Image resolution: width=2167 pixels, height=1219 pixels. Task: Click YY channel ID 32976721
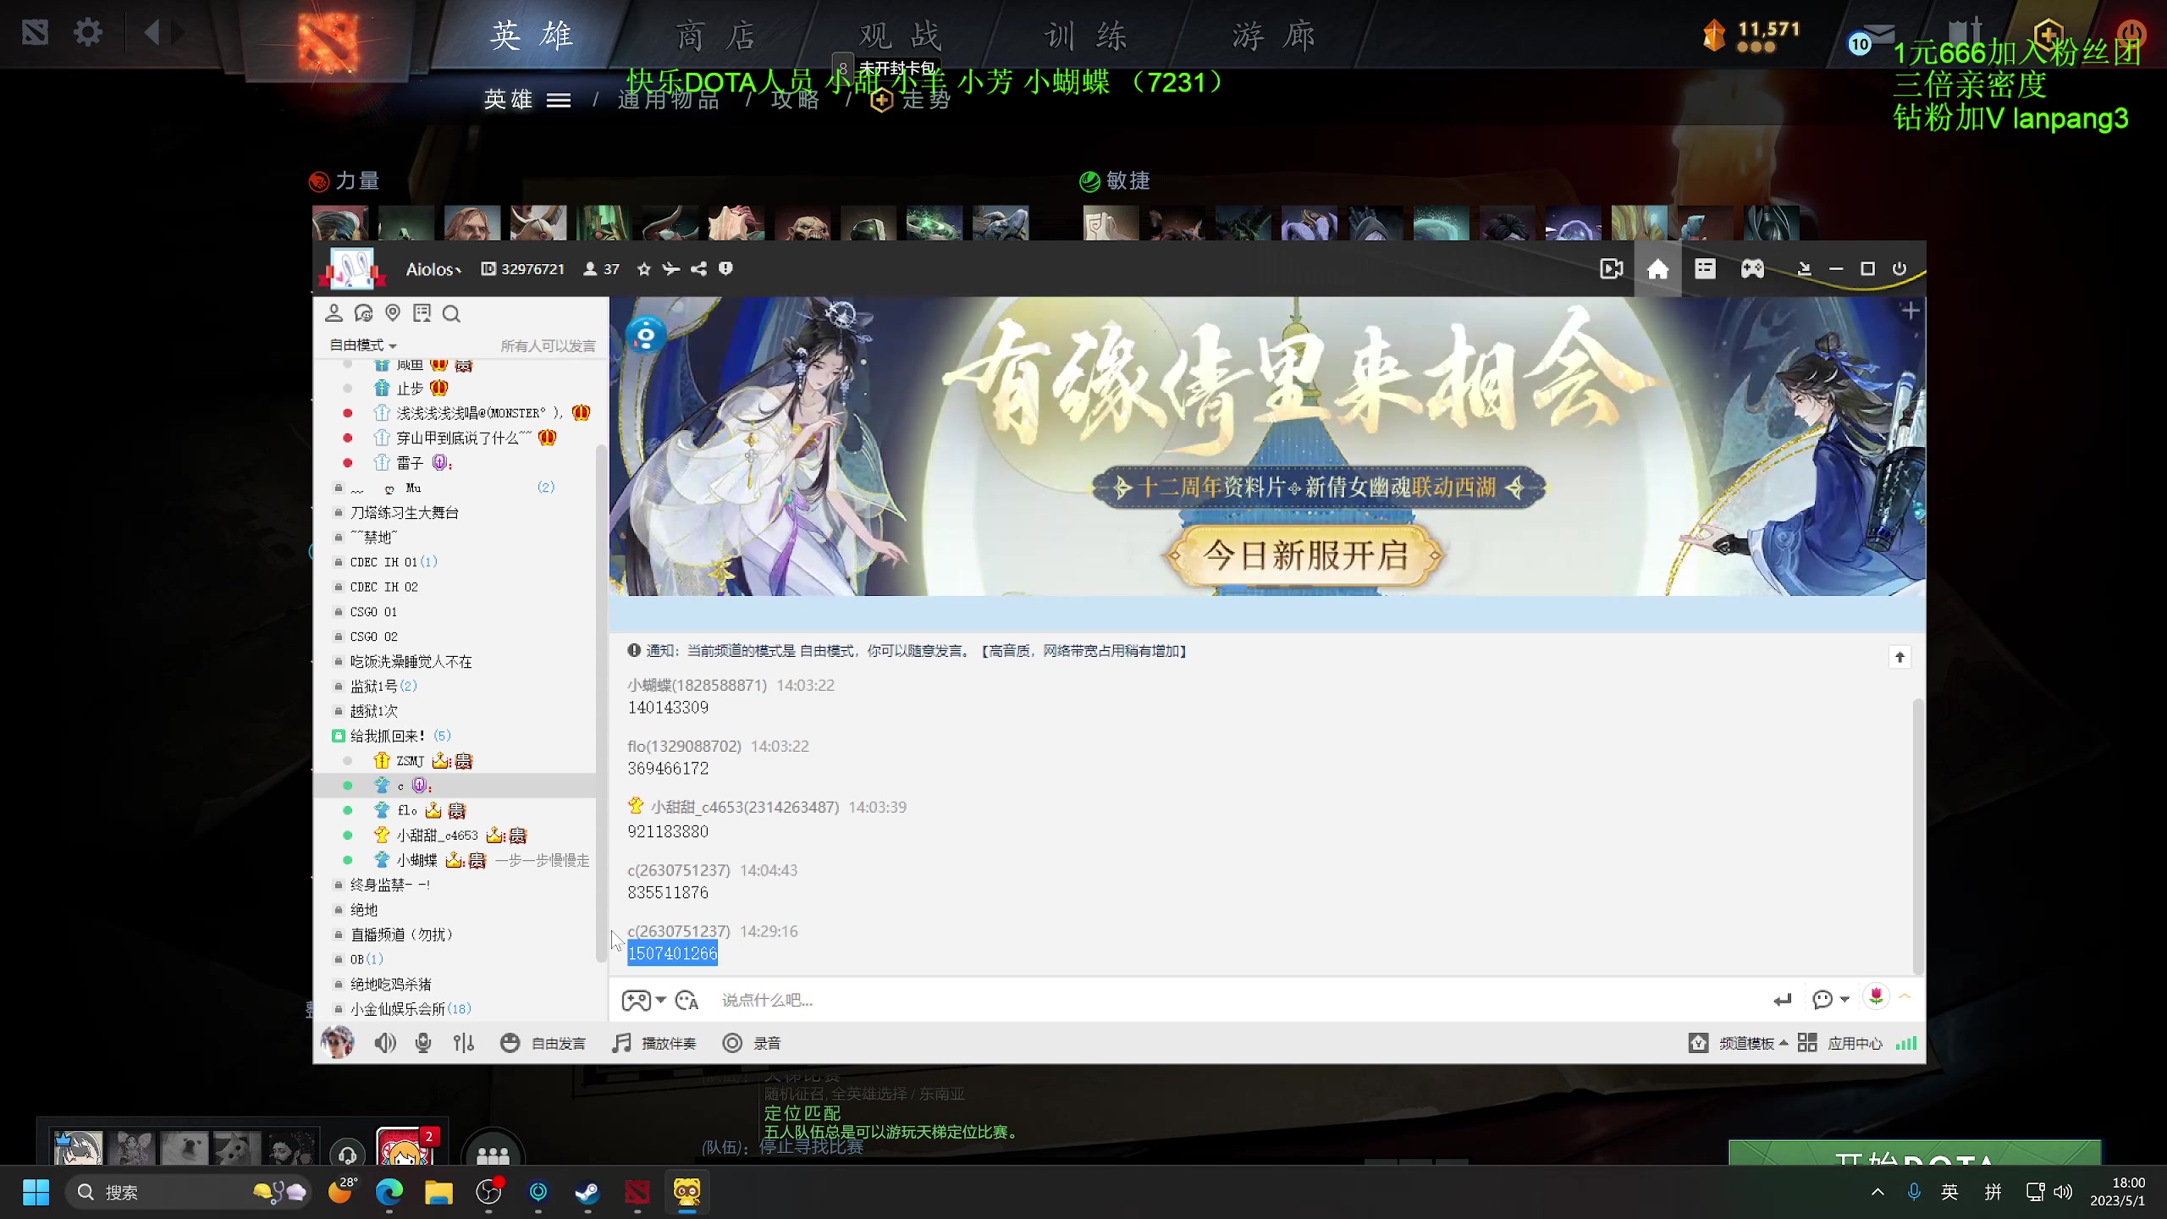(523, 269)
